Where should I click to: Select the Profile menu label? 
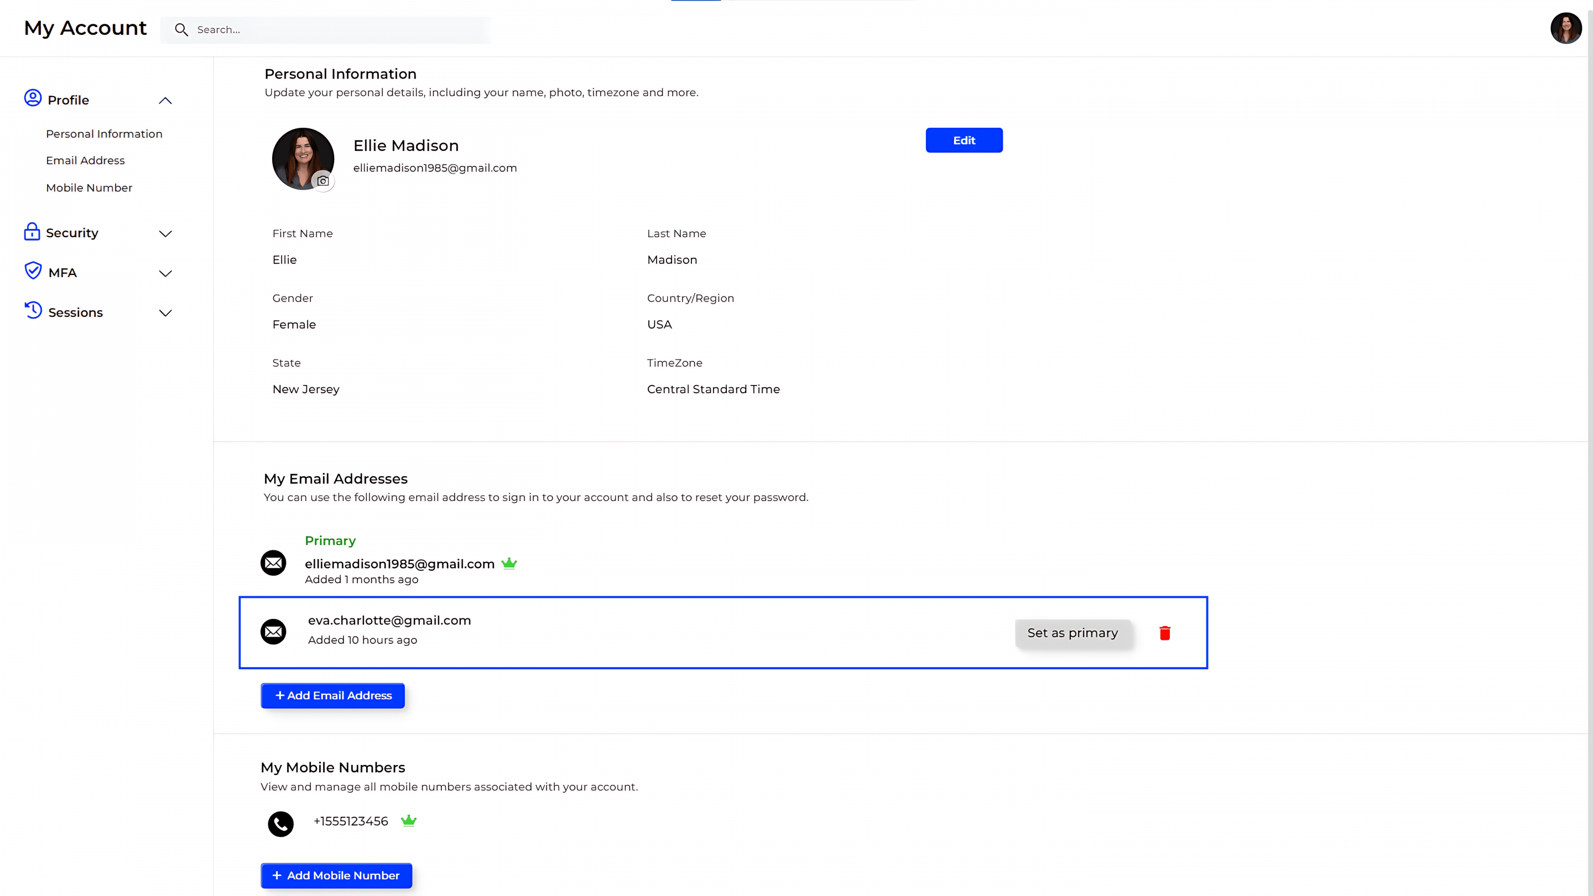tap(68, 100)
